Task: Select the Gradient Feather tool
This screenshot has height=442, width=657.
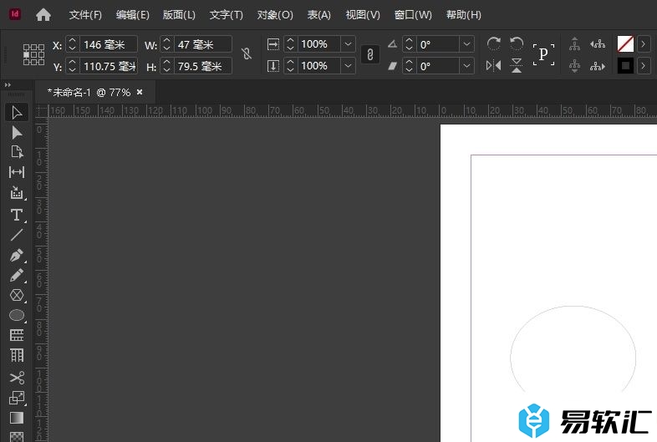Action: click(17, 436)
